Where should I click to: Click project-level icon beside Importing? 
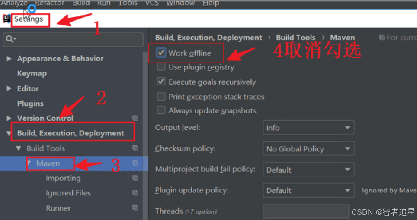pos(135,178)
